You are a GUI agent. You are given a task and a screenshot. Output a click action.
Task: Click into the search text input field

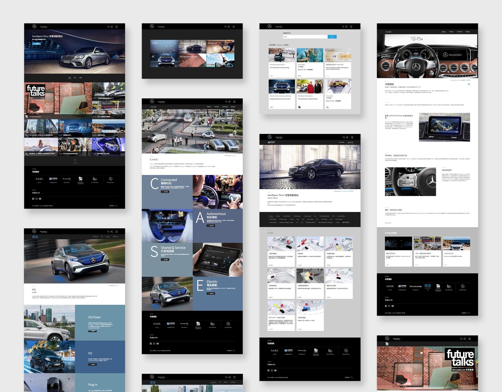[x=305, y=37]
